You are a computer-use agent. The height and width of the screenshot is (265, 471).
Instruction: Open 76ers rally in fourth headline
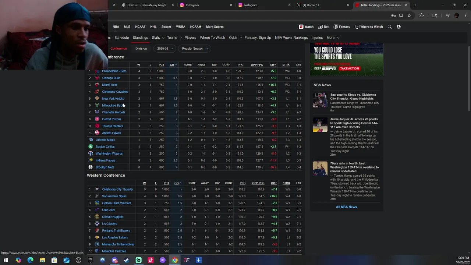[x=354, y=167]
